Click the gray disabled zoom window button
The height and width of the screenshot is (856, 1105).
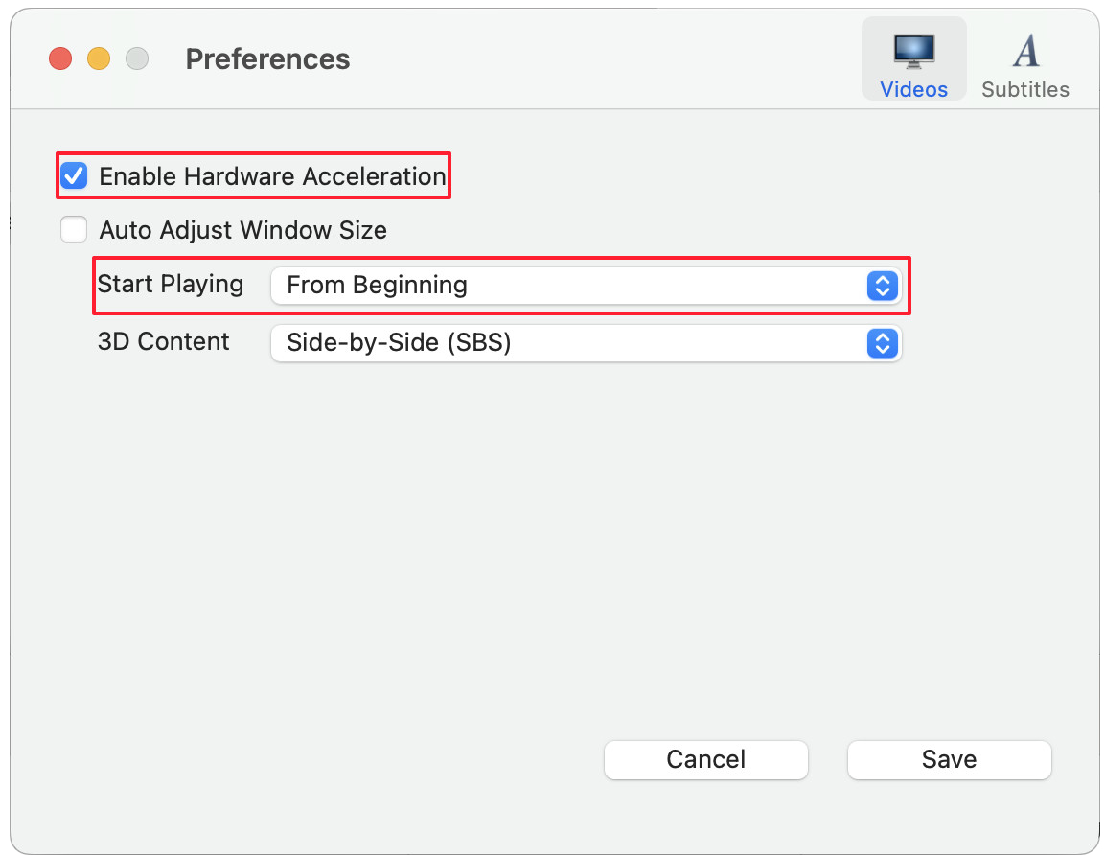coord(137,59)
